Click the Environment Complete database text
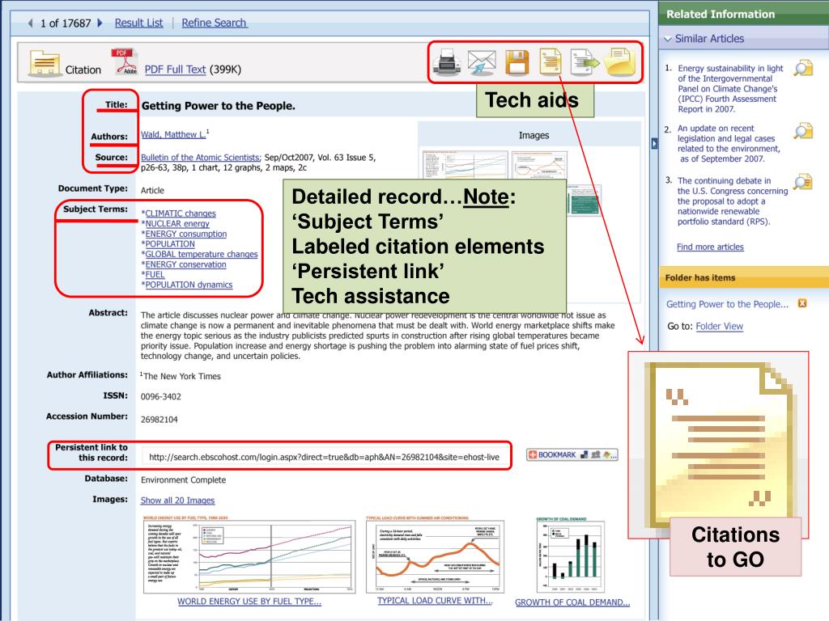This screenshot has width=829, height=621. click(x=183, y=480)
